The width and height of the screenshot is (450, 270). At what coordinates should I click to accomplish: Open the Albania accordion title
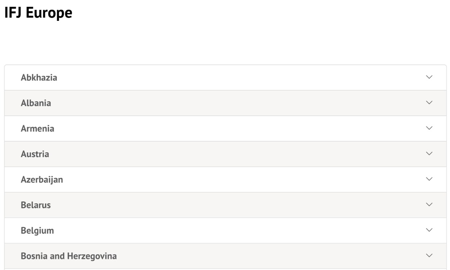[x=36, y=103]
